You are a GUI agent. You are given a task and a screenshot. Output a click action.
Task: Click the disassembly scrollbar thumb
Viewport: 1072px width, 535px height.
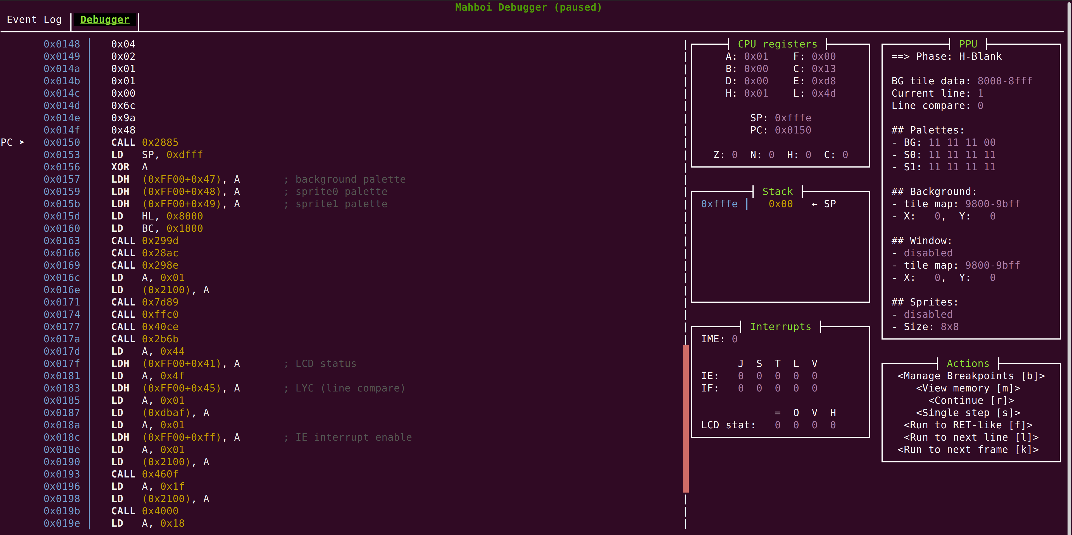pos(685,418)
